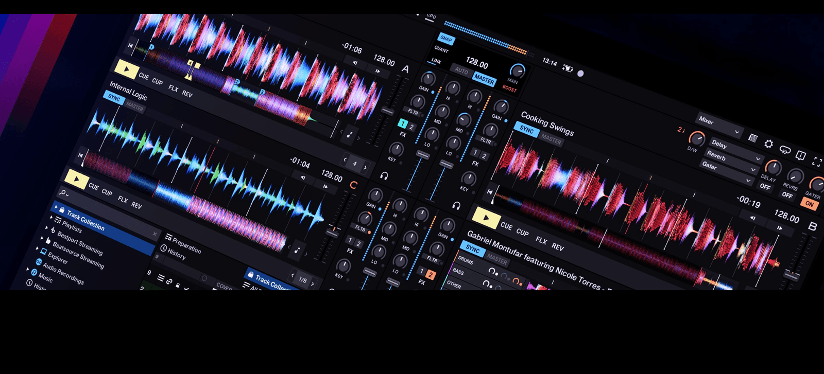
Task: Open the Mixer layout dropdown
Action: click(x=720, y=125)
